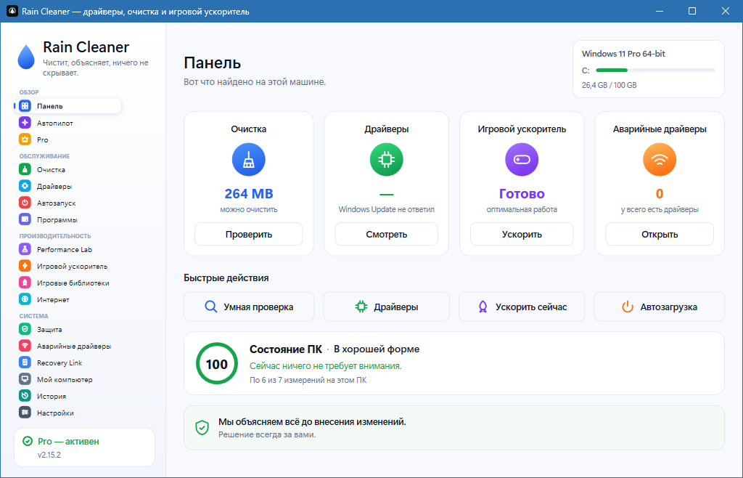The image size is (743, 478).
Task: Click the orange 0 drivers count
Action: pyautogui.click(x=660, y=193)
